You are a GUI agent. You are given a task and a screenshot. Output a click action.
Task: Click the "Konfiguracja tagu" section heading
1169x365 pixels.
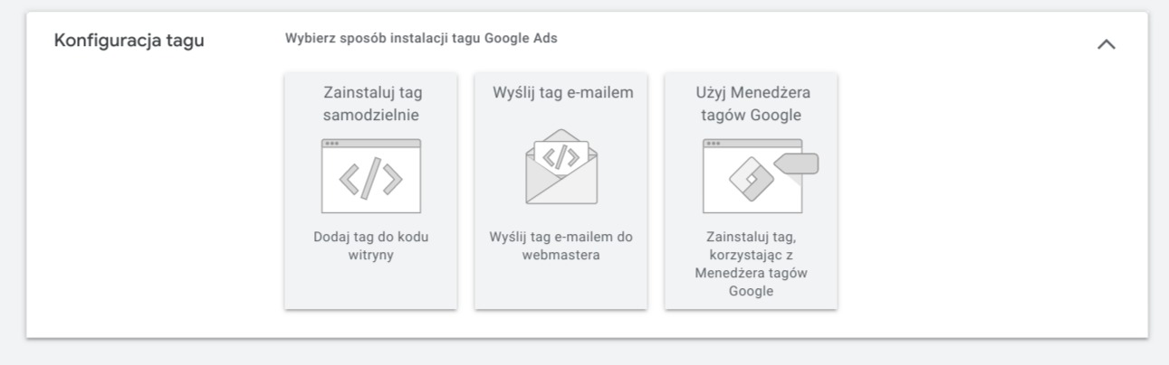pos(129,42)
